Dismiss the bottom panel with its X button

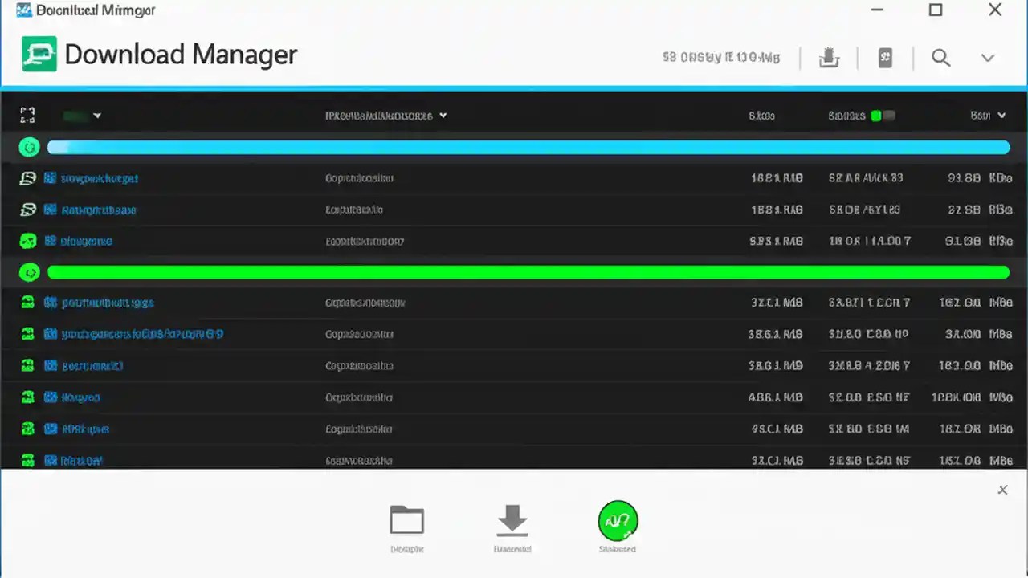pyautogui.click(x=1002, y=489)
